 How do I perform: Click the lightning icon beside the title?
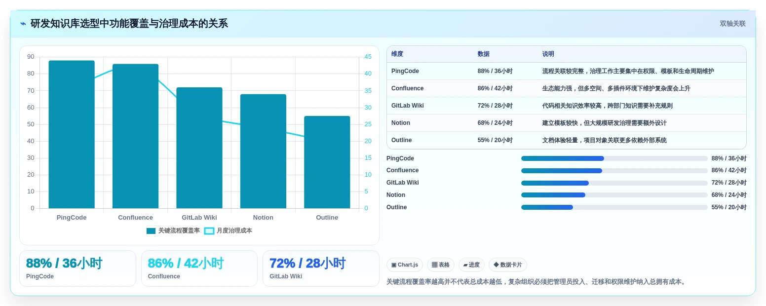click(23, 24)
